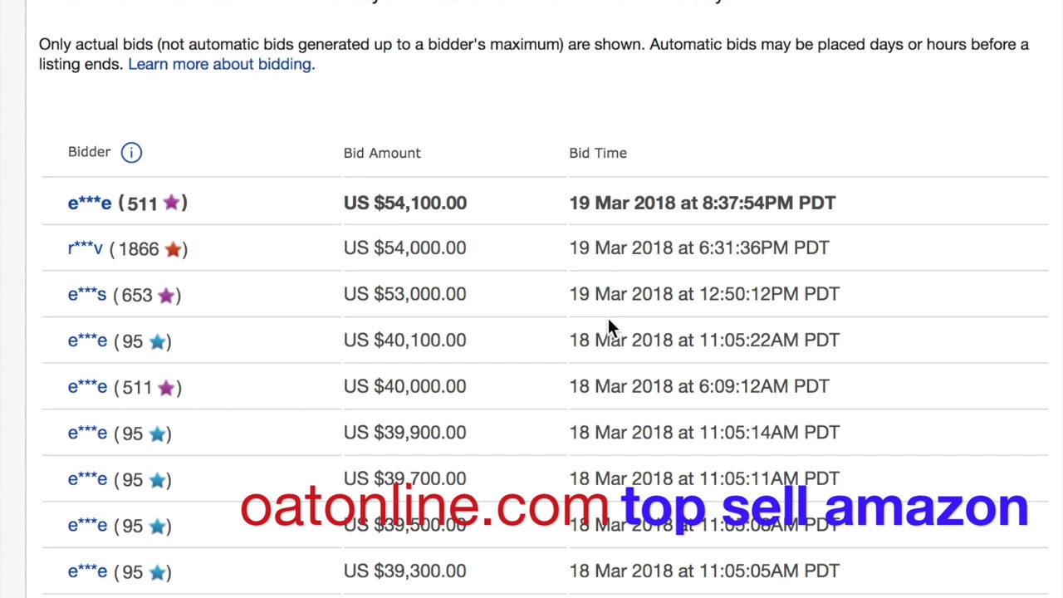The width and height of the screenshot is (1063, 598).
Task: Open bidder e***e on the $40,100.00 row
Action: coord(87,341)
